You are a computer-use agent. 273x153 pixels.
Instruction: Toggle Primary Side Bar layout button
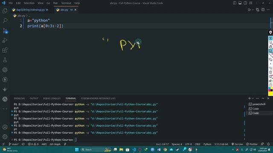(x=235, y=3)
